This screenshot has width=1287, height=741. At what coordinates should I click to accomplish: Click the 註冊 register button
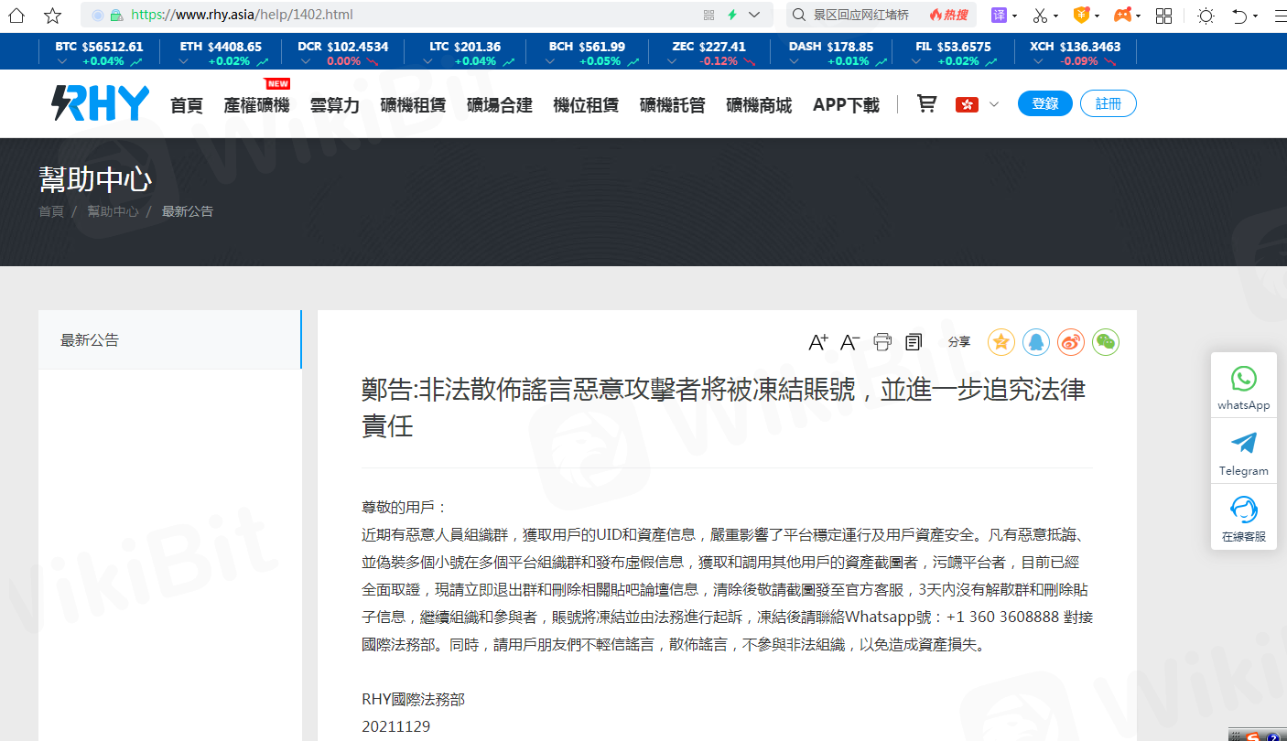1108,103
